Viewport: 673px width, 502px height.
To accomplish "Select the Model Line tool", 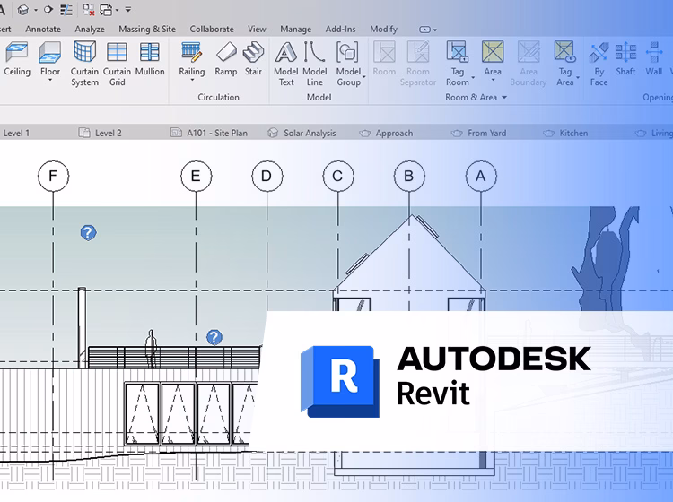I will click(314, 61).
